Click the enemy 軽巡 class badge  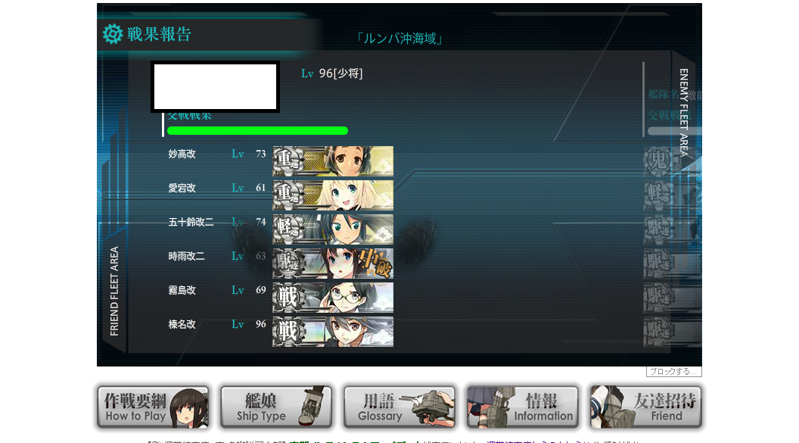coord(658,195)
